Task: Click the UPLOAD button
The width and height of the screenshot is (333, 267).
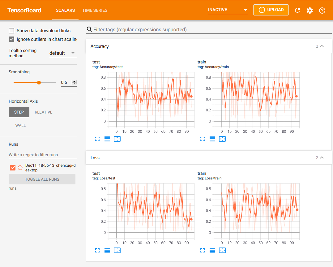Action: [271, 10]
